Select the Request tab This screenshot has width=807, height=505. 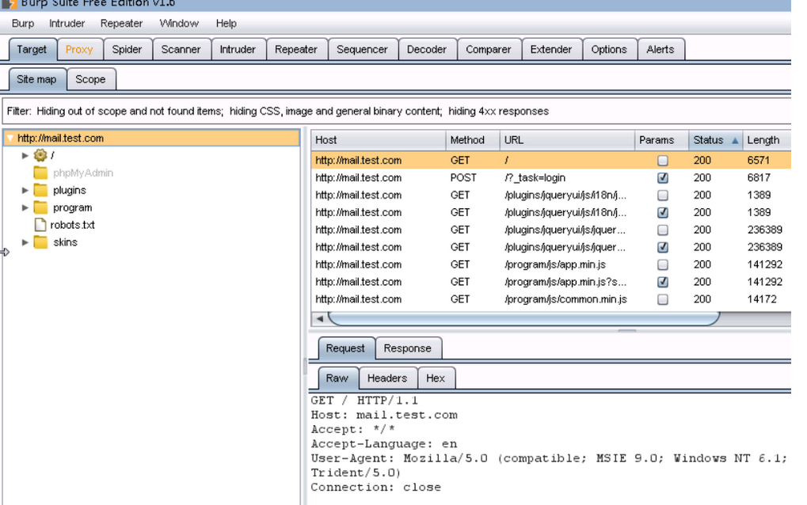345,348
